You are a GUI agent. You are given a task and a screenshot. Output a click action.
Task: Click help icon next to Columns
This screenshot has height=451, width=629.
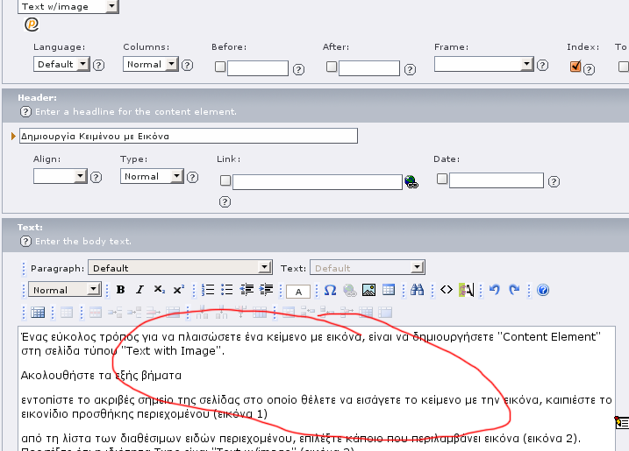188,65
